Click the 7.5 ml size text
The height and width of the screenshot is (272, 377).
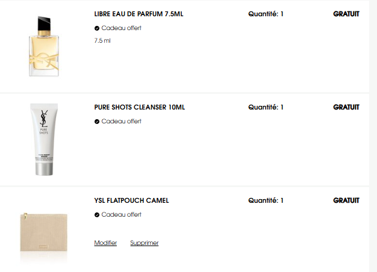[102, 40]
